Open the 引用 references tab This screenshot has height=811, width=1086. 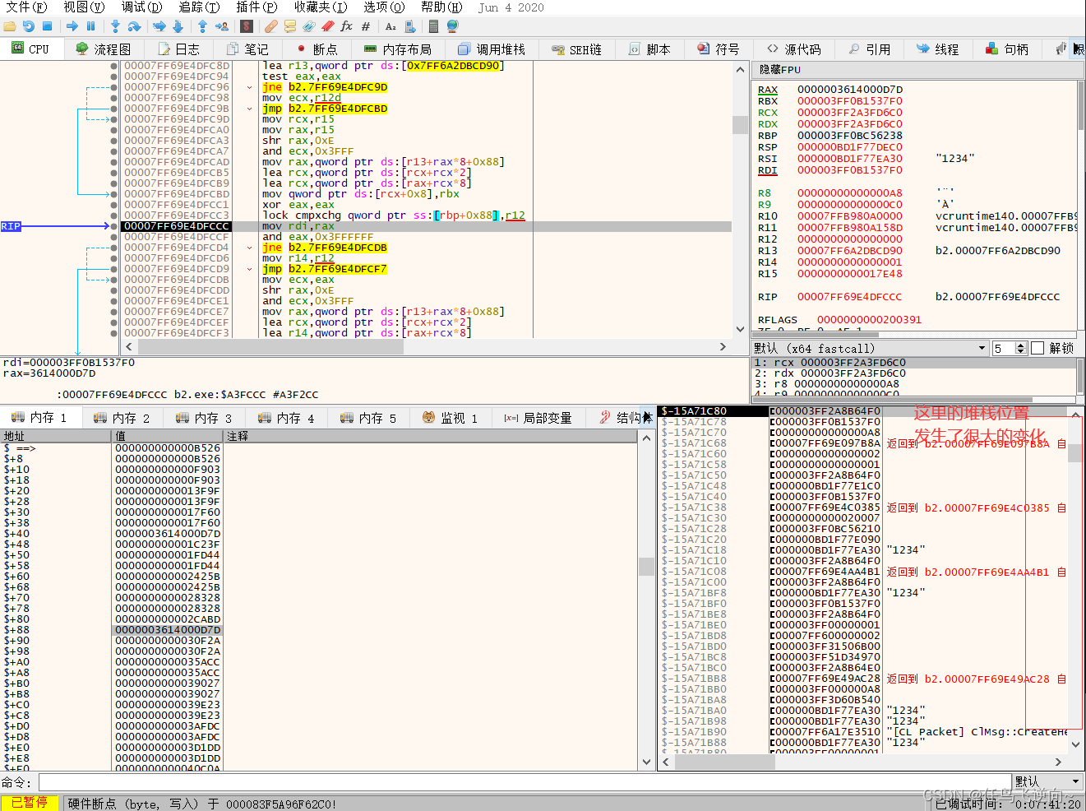point(870,49)
